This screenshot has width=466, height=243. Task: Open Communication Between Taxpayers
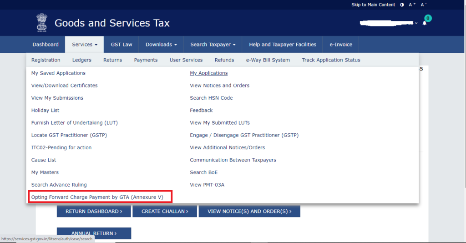(x=233, y=160)
